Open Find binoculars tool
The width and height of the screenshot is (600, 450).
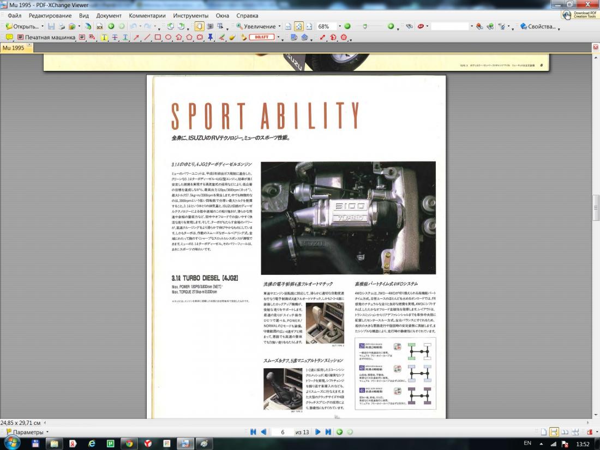pyautogui.click(x=410, y=26)
